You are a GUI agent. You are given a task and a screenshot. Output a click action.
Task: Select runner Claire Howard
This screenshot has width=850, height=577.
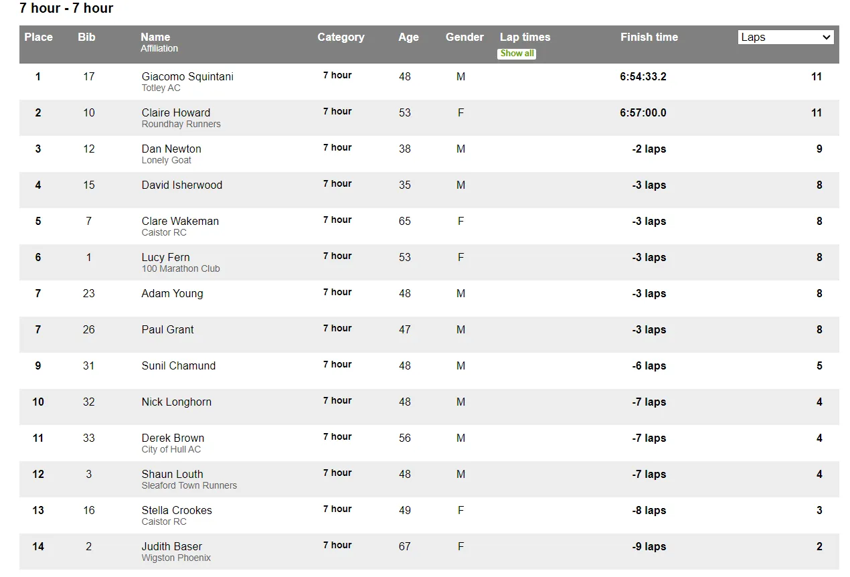point(176,113)
